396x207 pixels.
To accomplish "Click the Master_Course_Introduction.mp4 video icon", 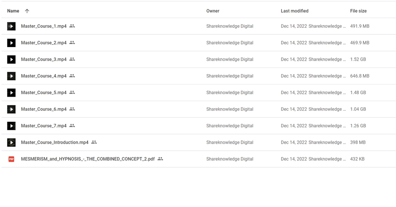I will click(x=12, y=143).
